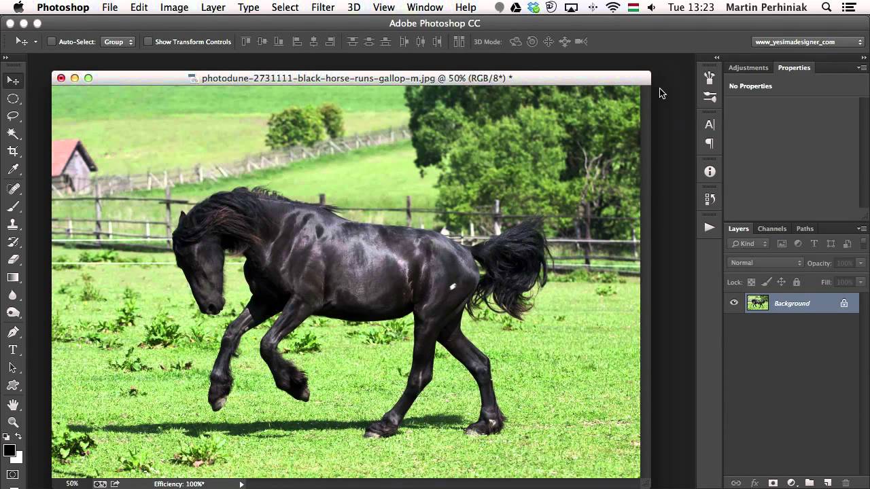Hide the Background layer with eye icon
Screen dimensions: 870x489
pos(734,303)
